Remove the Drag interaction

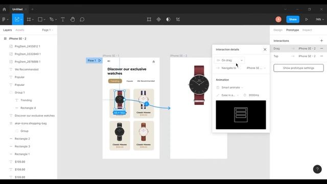pyautogui.click(x=321, y=49)
